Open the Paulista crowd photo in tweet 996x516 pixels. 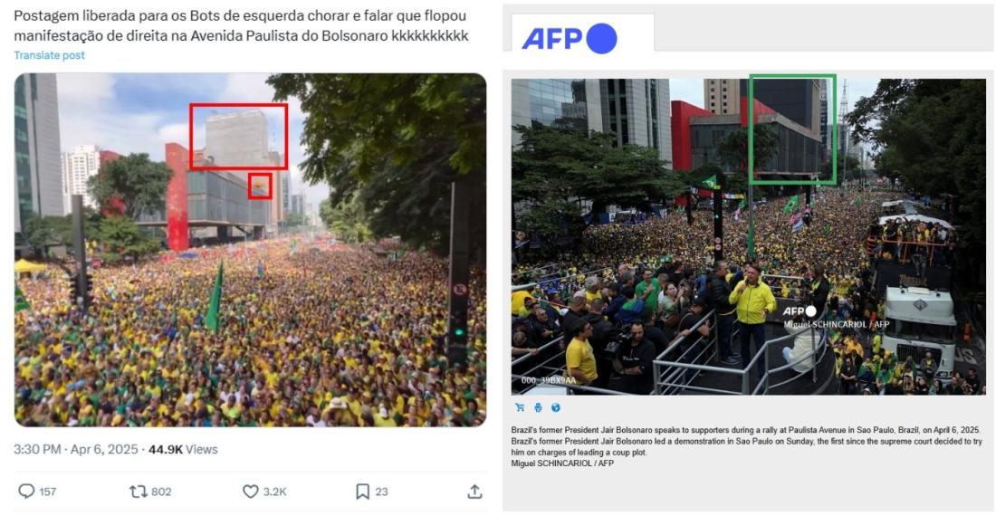250,250
